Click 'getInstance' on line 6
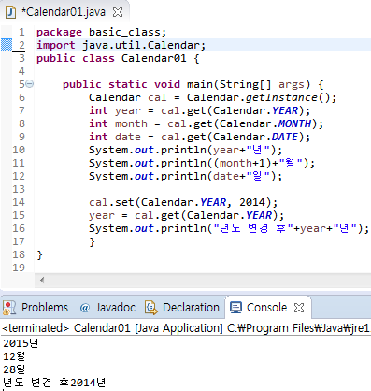 281,97
